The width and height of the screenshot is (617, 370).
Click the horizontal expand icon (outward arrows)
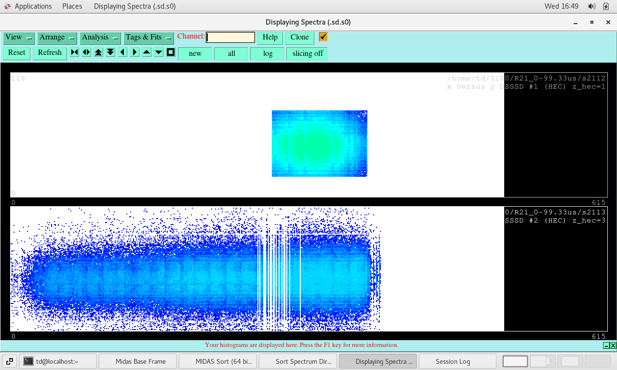(x=86, y=53)
